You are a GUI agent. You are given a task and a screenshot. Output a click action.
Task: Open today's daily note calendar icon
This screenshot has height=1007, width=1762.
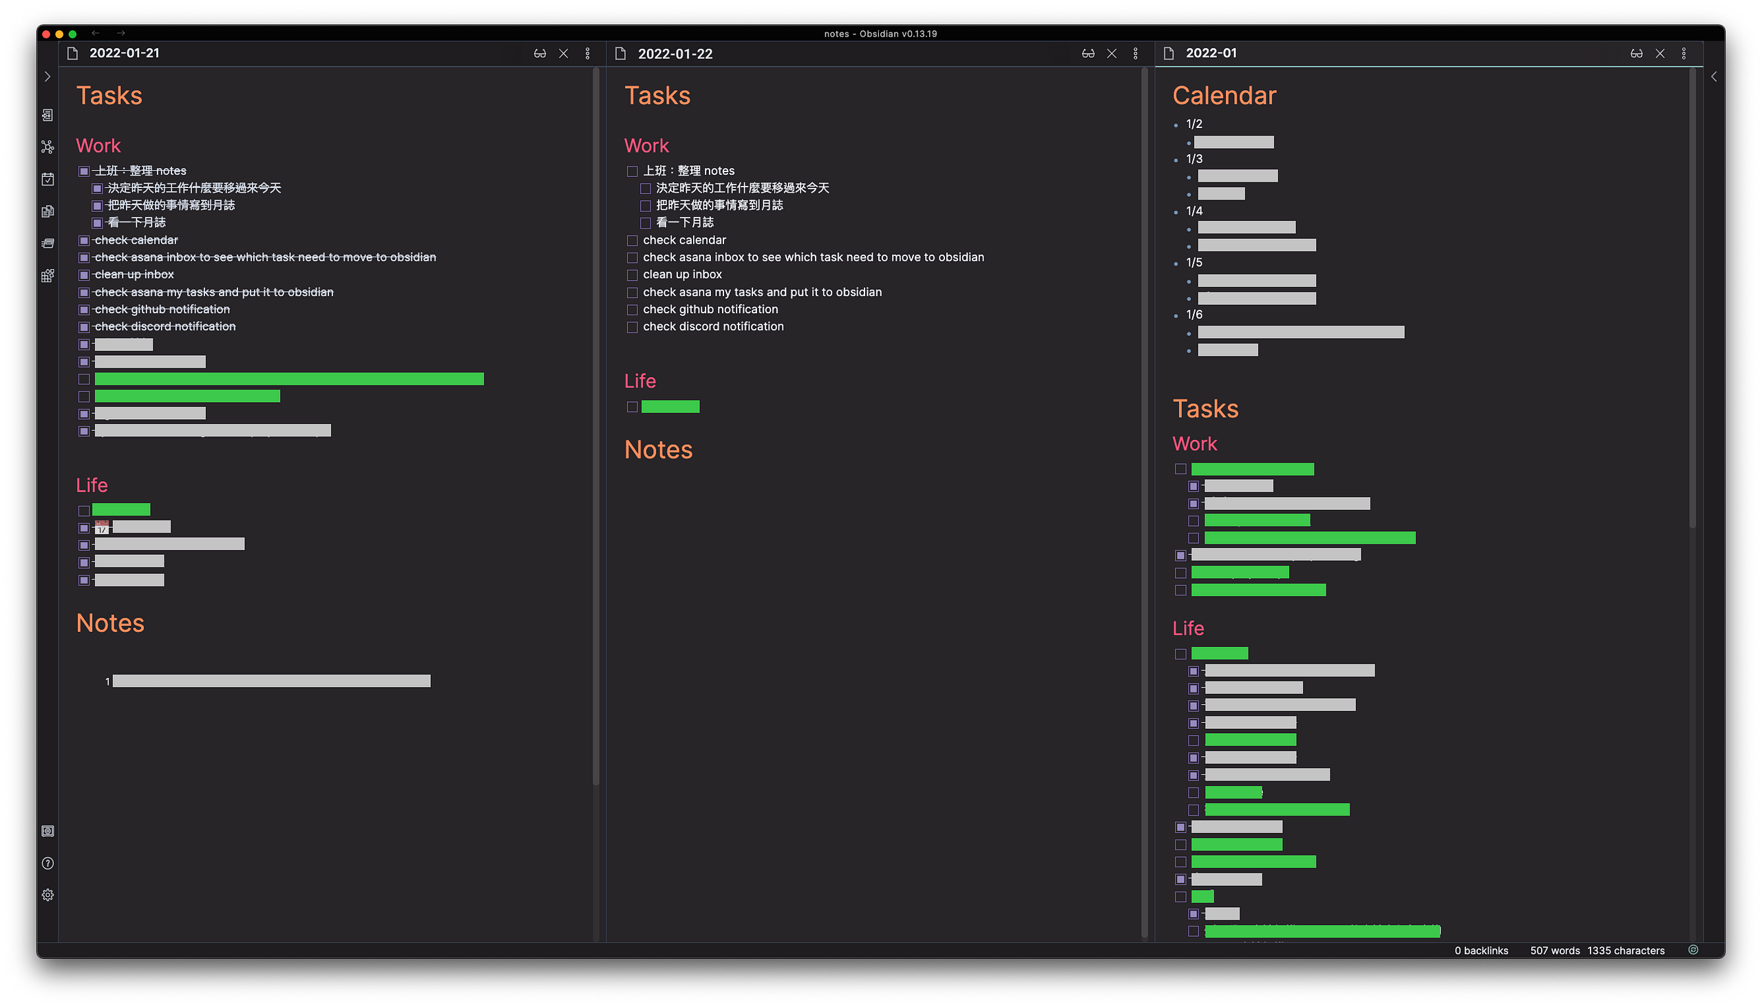47,179
